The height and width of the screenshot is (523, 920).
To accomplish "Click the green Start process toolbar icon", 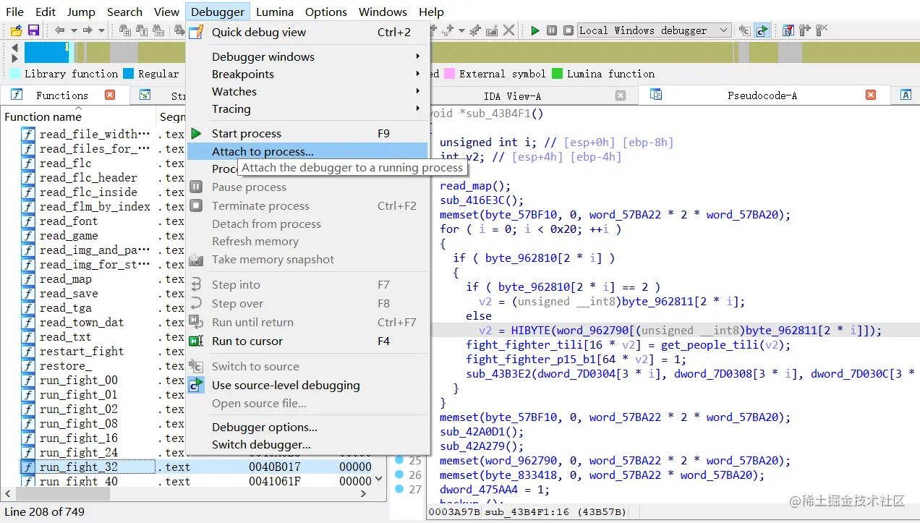I will [535, 30].
